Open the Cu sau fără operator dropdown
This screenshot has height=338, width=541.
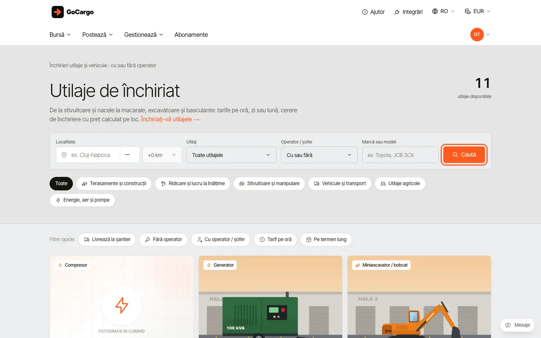[x=319, y=155]
